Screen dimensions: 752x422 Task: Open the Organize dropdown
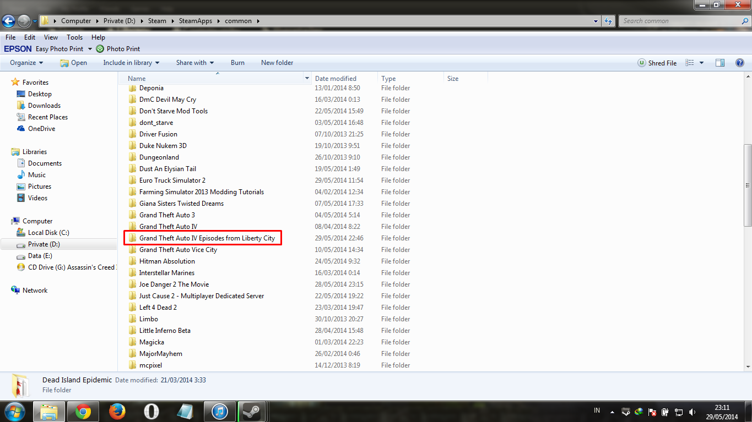[x=26, y=63]
